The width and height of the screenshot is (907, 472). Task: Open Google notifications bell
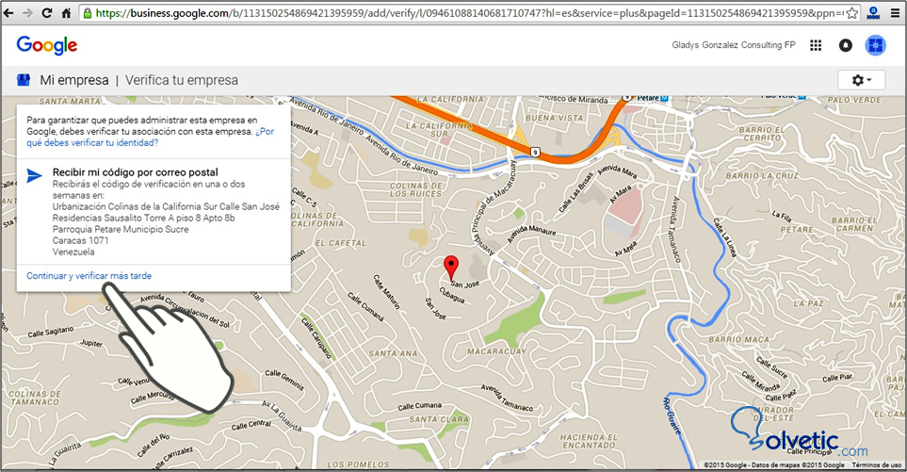pos(845,45)
